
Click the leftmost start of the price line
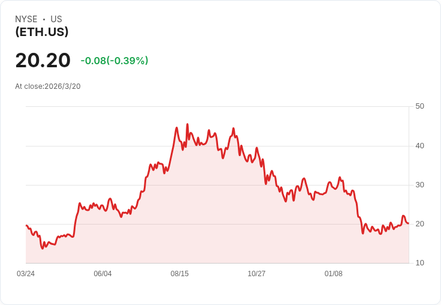pos(26,226)
